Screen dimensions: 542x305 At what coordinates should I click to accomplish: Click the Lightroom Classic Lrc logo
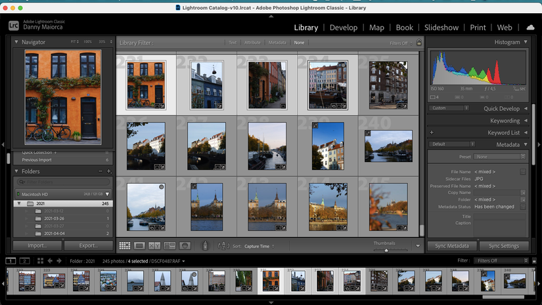[14, 25]
